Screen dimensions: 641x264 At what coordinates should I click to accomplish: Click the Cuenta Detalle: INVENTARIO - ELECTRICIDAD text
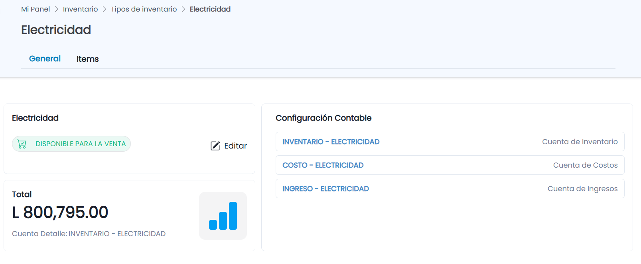pyautogui.click(x=89, y=234)
